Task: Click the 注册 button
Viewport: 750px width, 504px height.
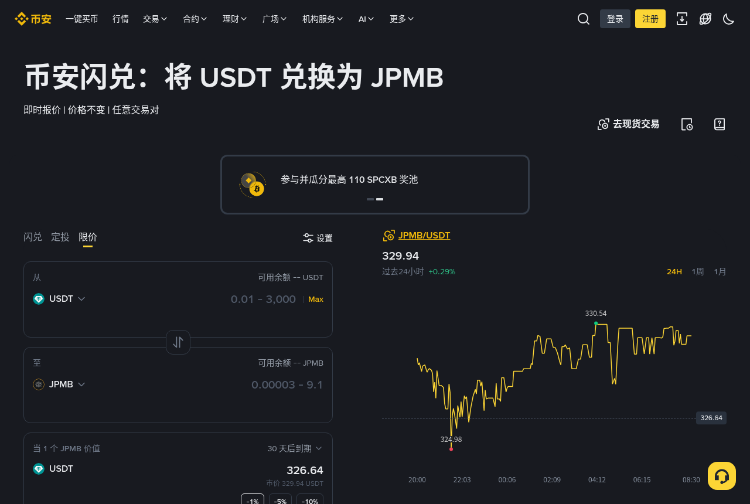Action: pos(650,19)
